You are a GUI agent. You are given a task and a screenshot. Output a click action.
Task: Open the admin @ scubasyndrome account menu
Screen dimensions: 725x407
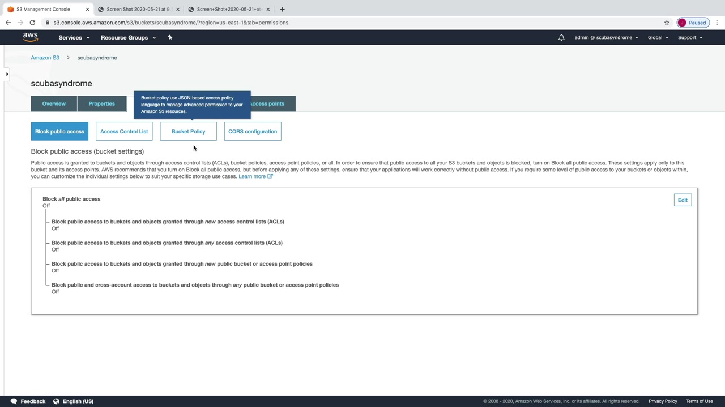[606, 37]
